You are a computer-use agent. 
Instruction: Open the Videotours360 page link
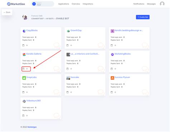point(33,101)
